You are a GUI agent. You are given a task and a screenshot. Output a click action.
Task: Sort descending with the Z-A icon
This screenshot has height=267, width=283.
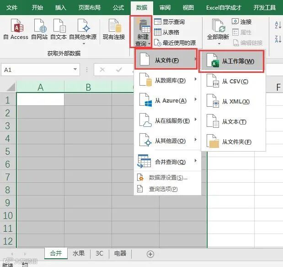278,39
